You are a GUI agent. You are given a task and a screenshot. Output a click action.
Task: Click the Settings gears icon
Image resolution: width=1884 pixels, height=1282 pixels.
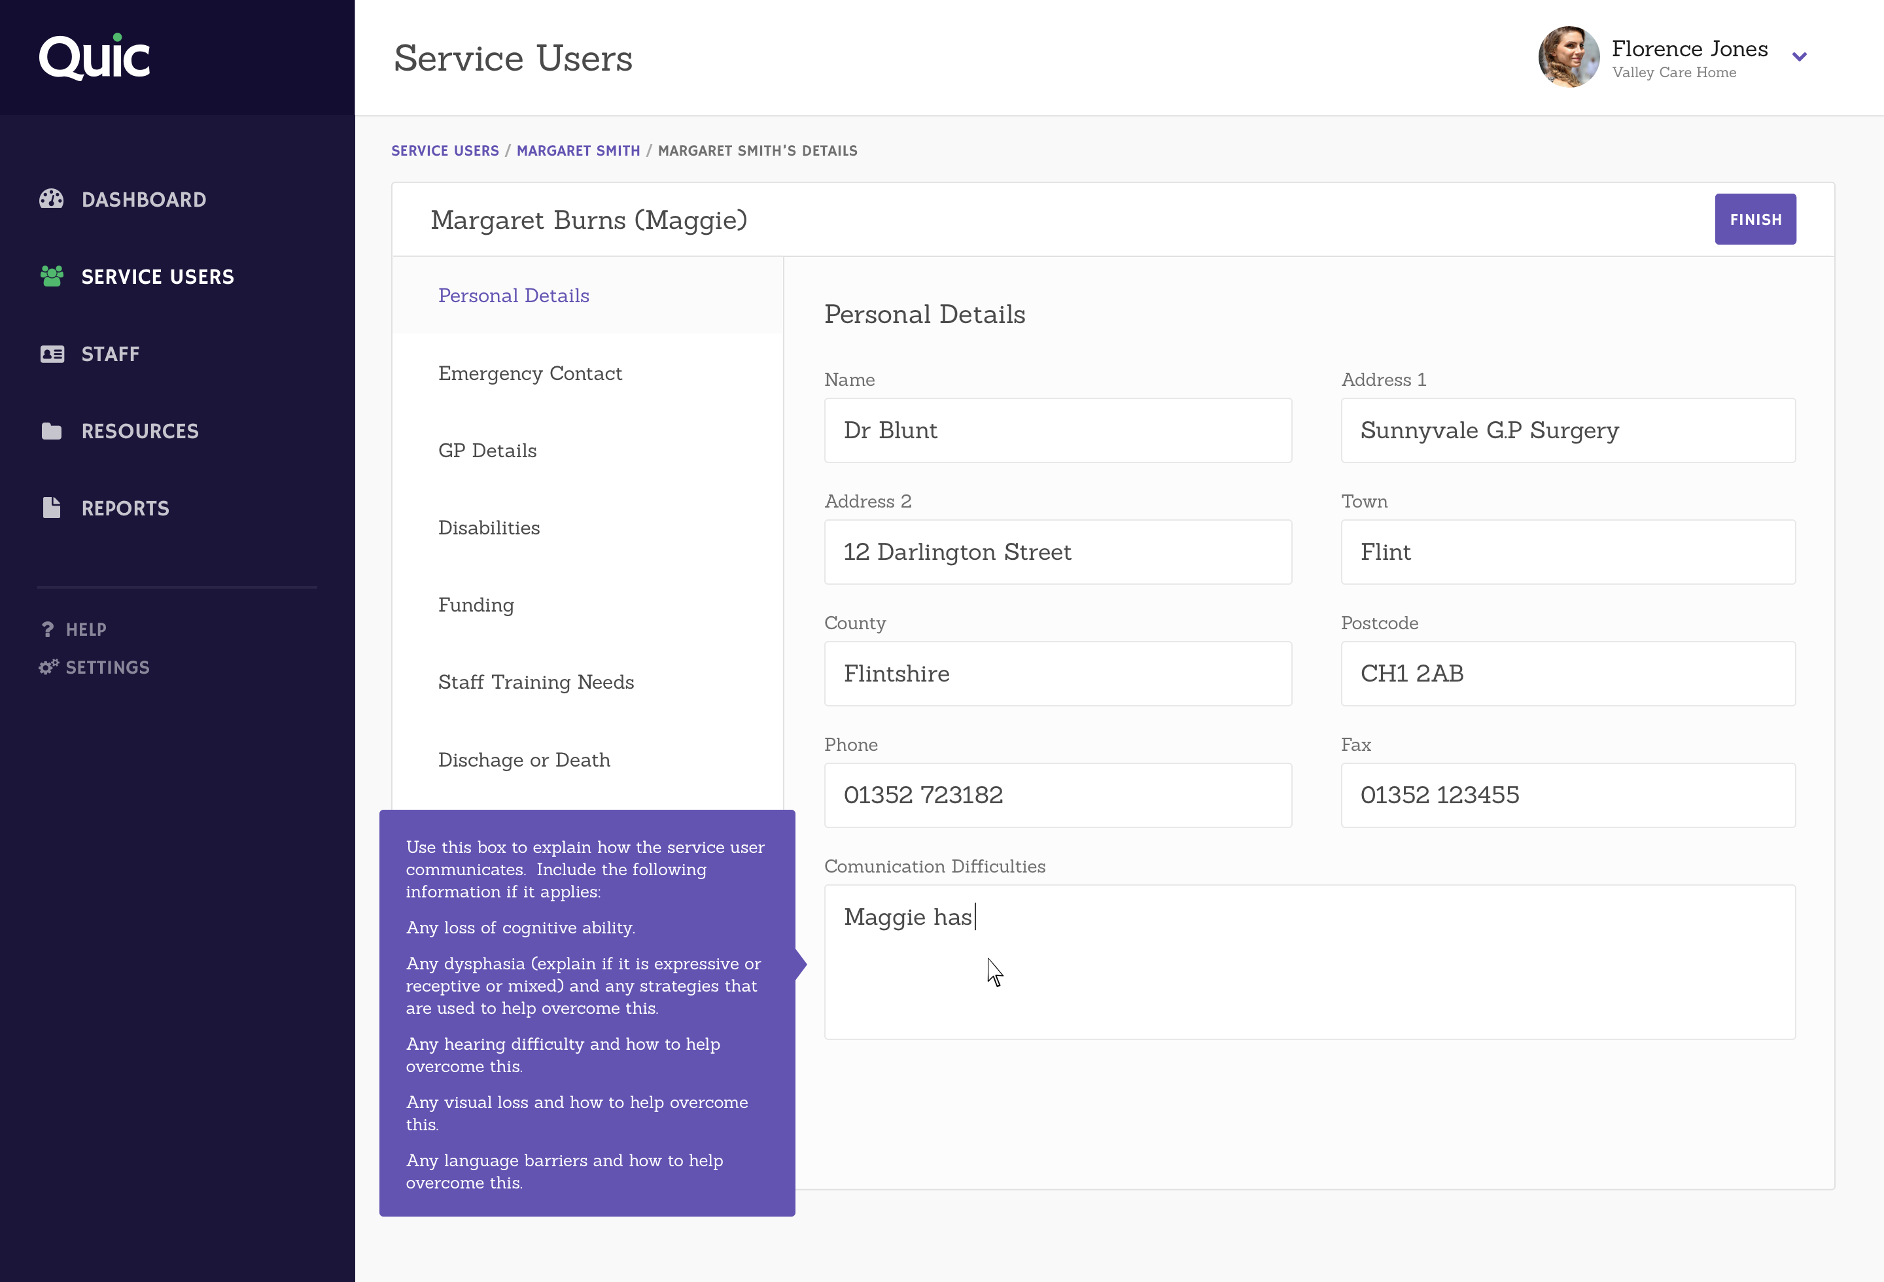[48, 667]
